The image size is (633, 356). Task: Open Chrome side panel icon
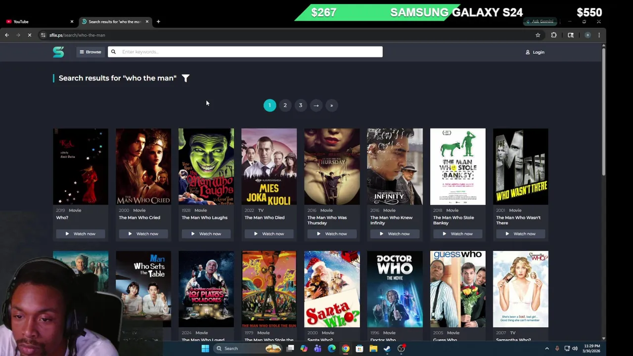[571, 35]
